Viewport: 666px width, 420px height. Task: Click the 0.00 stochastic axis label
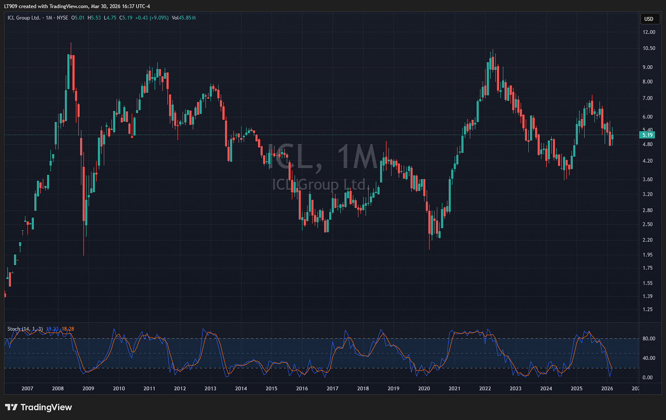click(649, 377)
